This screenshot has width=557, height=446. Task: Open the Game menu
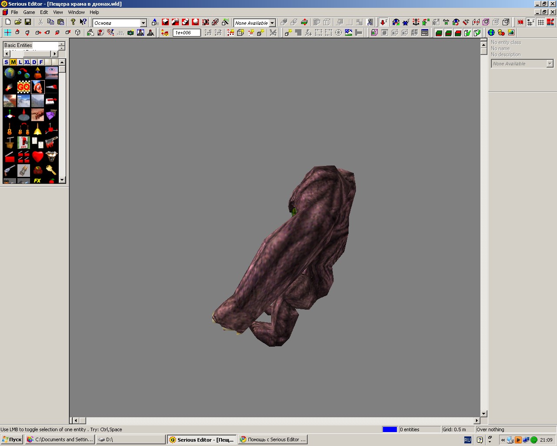tap(29, 12)
